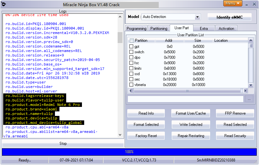Click the VCC:2.17,VCCQ:1.73 status entry
This screenshot has width=259, height=165.
coord(139,160)
